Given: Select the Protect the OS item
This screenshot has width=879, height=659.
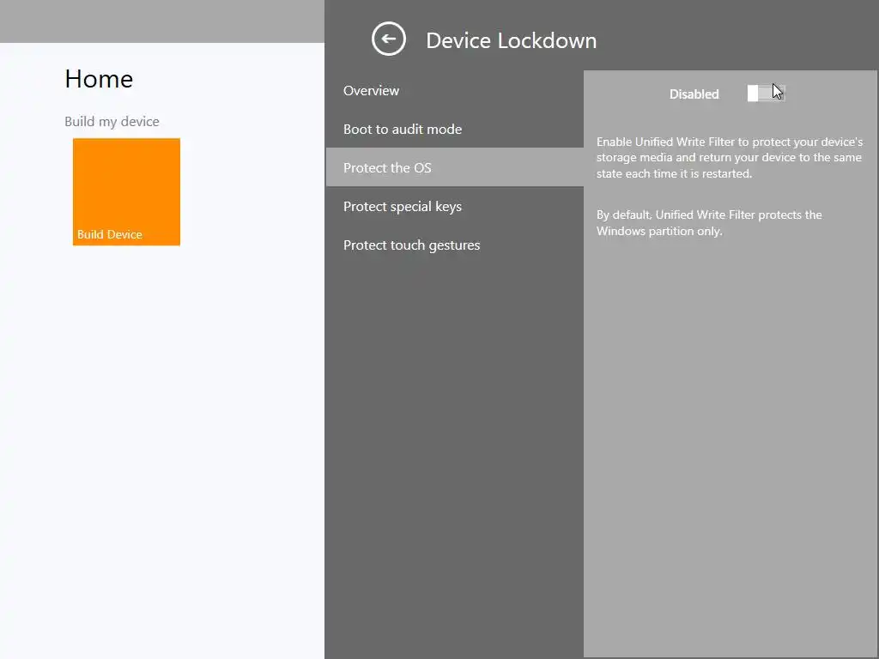Looking at the screenshot, I should (x=387, y=168).
